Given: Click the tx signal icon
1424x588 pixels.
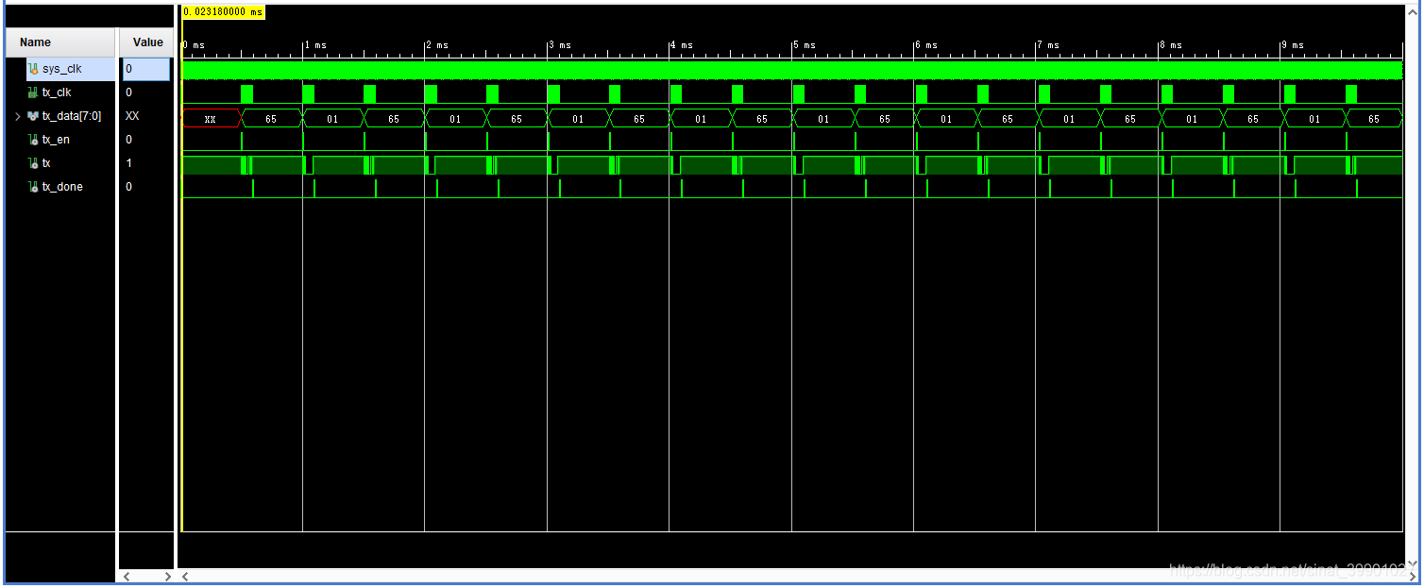Looking at the screenshot, I should [33, 163].
